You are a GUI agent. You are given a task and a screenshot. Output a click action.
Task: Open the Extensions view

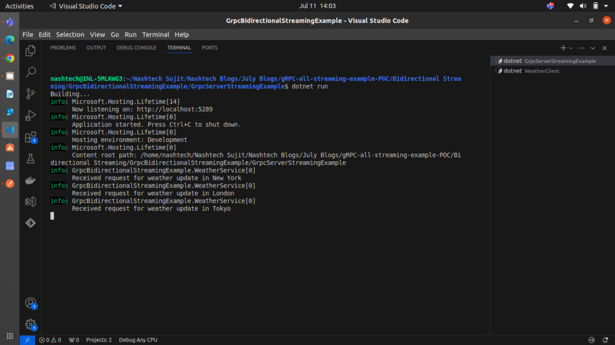tap(31, 137)
